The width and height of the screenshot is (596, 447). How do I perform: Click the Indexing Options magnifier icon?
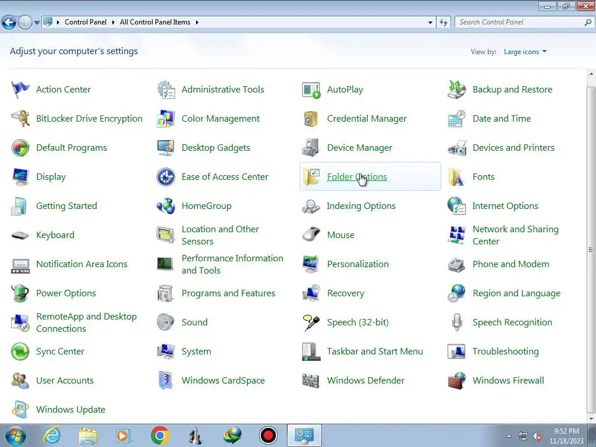coord(311,207)
